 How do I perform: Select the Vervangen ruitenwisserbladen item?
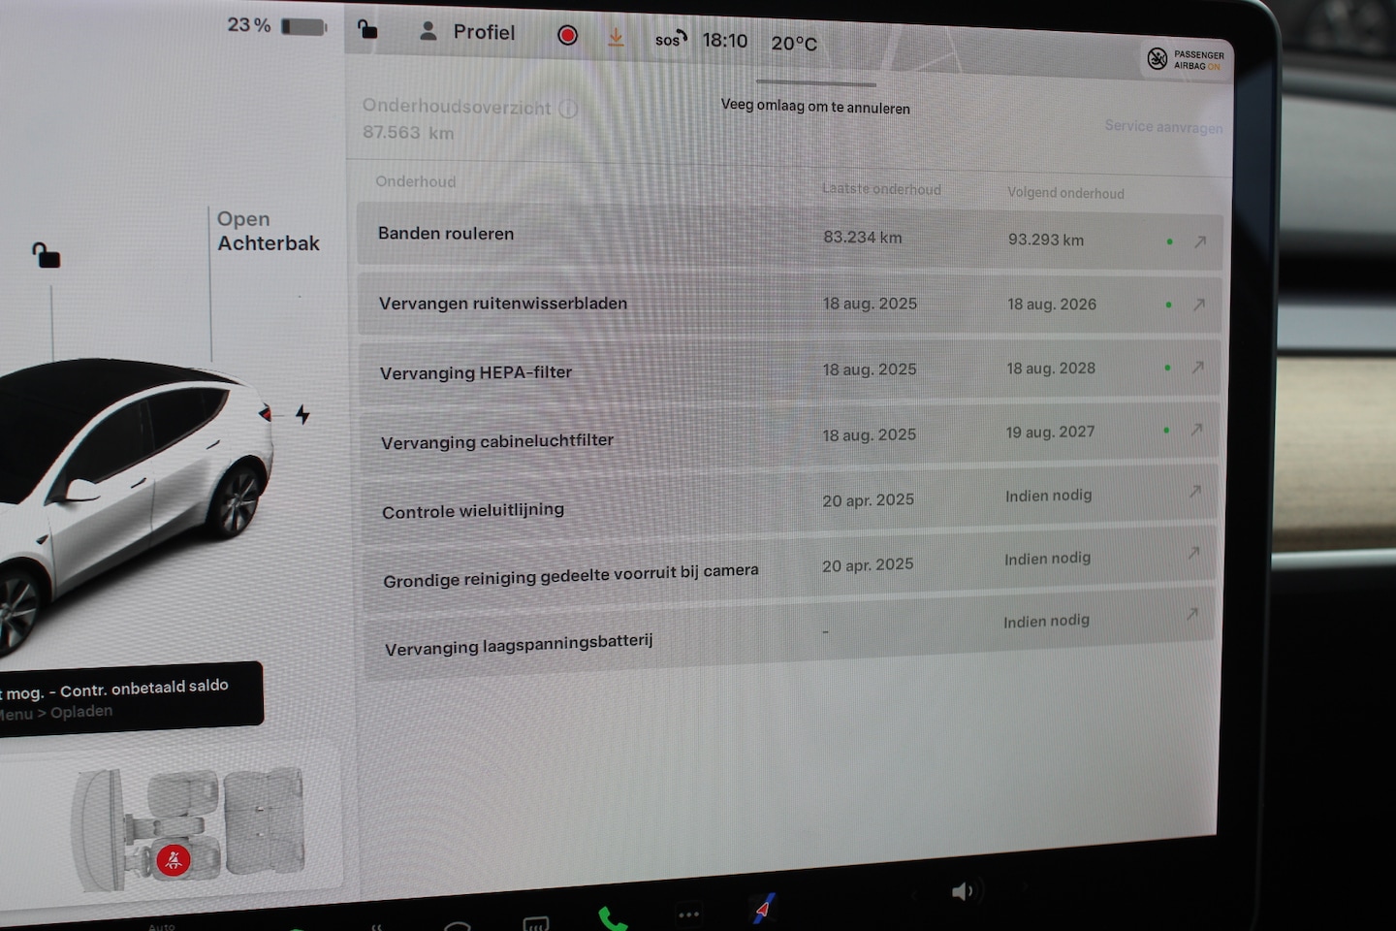pyautogui.click(x=789, y=304)
